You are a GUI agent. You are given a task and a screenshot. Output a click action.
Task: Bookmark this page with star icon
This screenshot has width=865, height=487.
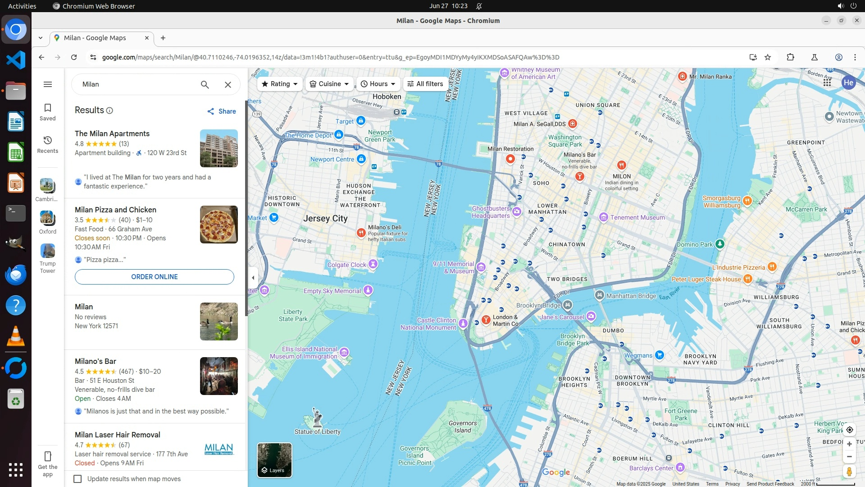(768, 57)
